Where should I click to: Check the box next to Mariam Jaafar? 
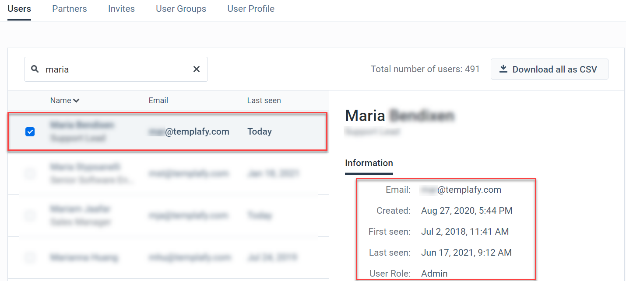30,215
